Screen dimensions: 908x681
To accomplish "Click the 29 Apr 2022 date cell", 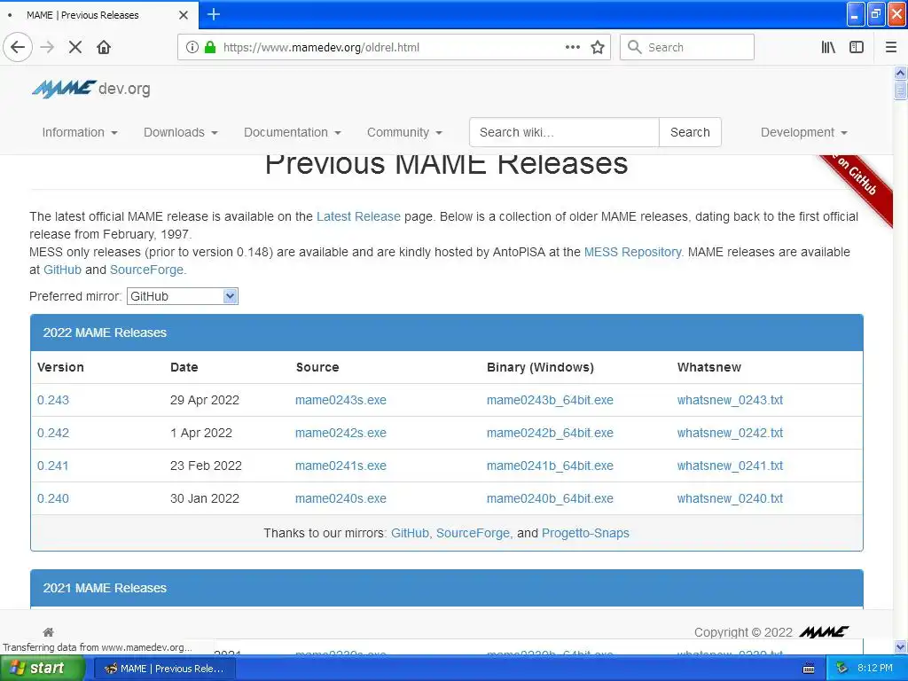I will 205,400.
